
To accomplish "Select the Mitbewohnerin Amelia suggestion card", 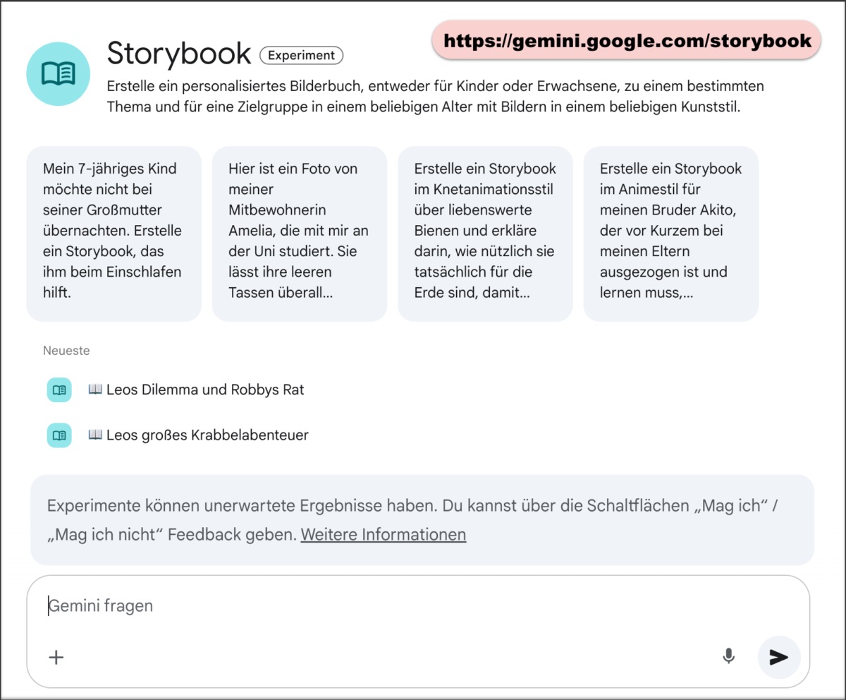I will (x=299, y=233).
